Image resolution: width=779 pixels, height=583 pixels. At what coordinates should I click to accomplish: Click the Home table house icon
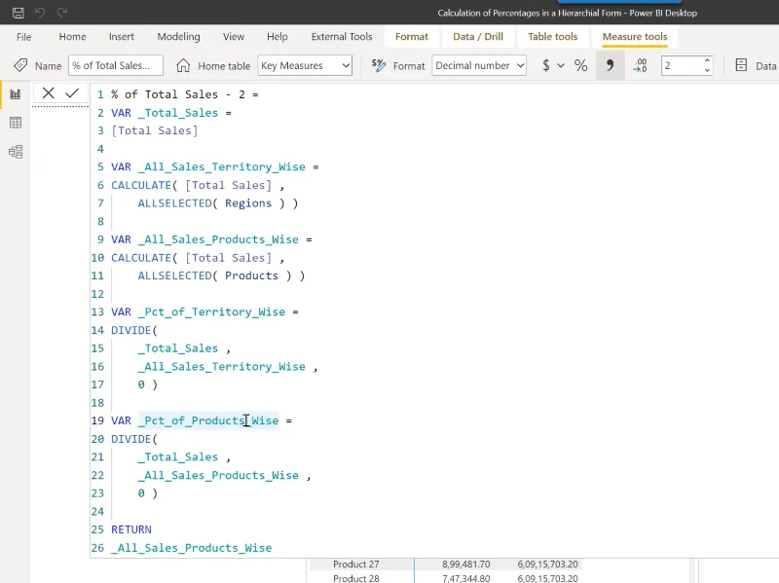[183, 65]
